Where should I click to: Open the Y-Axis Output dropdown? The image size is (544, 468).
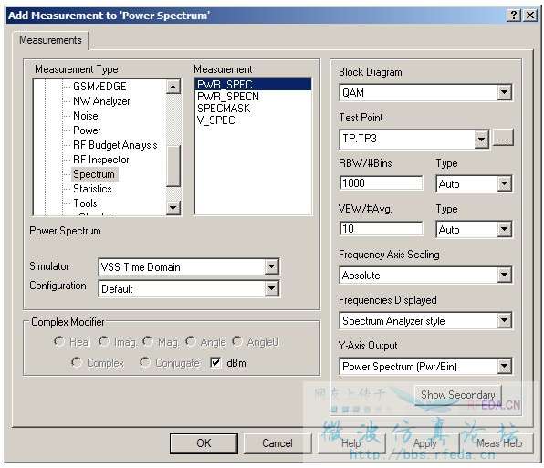click(x=504, y=366)
